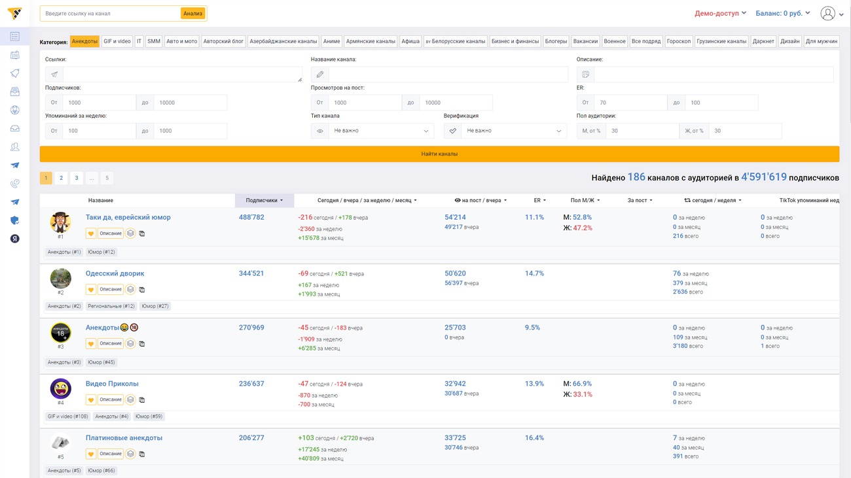
Task: Click the shield icon in left sidebar
Action: coord(14,220)
